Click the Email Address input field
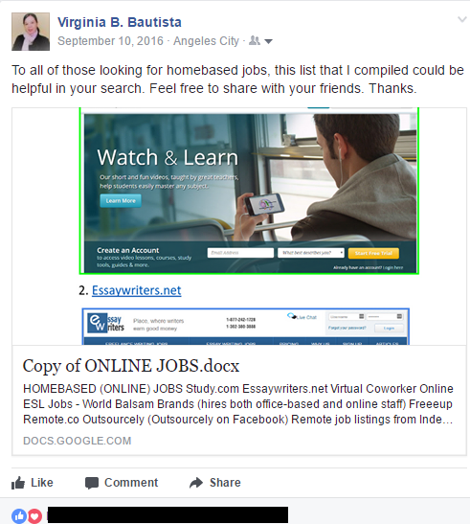The image size is (470, 524). click(240, 253)
